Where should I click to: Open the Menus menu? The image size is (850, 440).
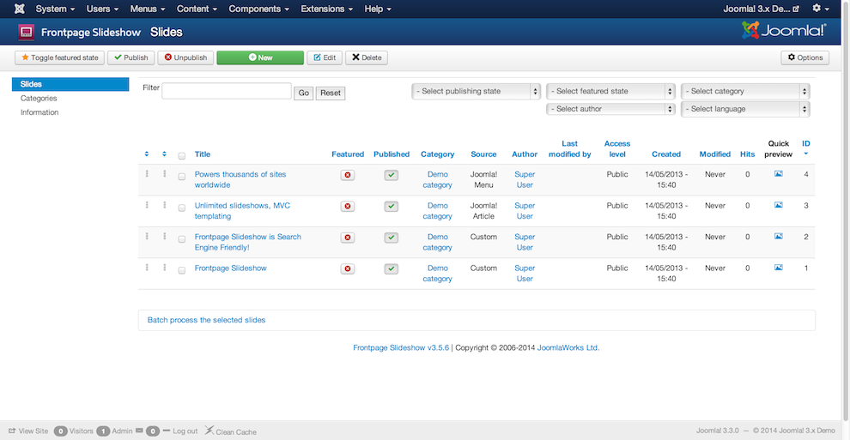[x=148, y=9]
